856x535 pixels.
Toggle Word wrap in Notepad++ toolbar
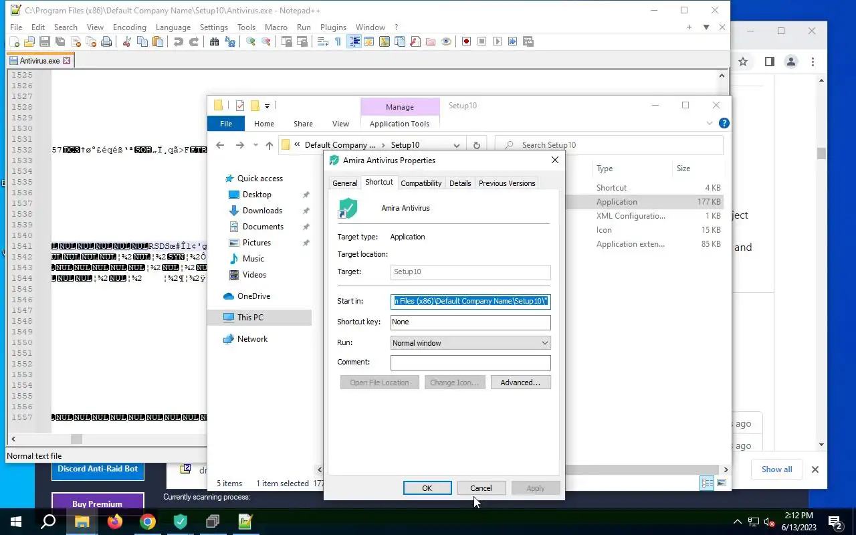coord(323,41)
